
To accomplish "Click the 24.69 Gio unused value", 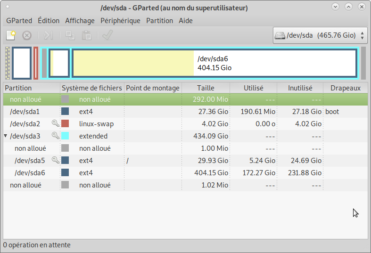I will click(306, 161).
